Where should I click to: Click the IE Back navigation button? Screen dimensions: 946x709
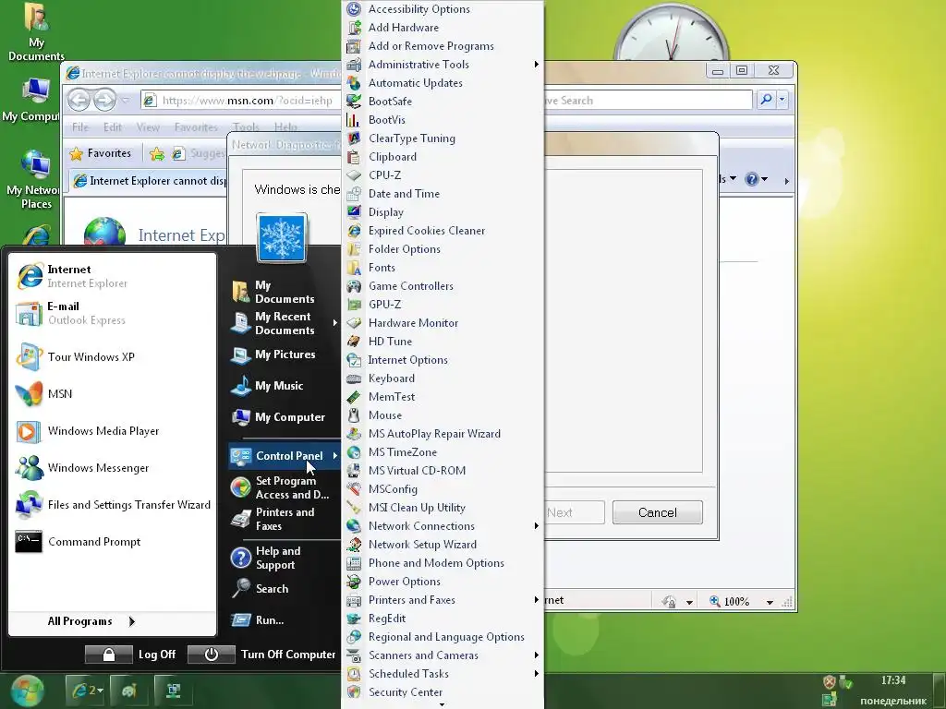coord(79,100)
